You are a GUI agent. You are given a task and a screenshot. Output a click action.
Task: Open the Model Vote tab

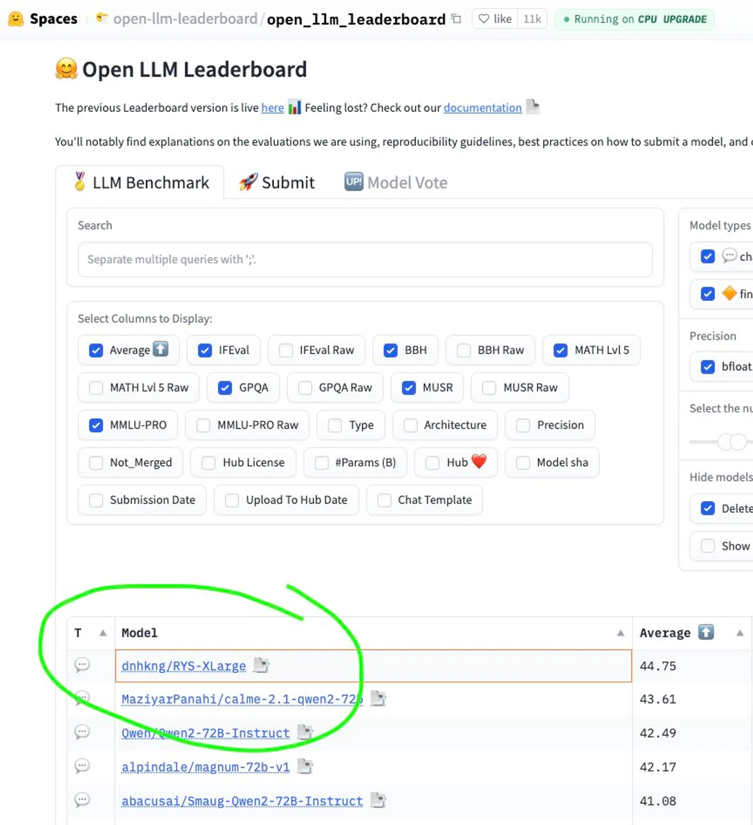point(396,182)
